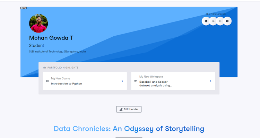Click the BETA badge on the banner
The width and height of the screenshot is (260, 138).
23,8
